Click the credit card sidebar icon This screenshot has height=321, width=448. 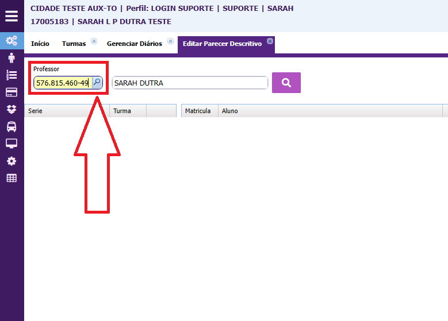[x=12, y=92]
